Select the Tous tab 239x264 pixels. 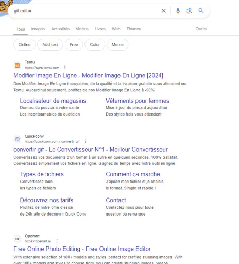tap(21, 29)
